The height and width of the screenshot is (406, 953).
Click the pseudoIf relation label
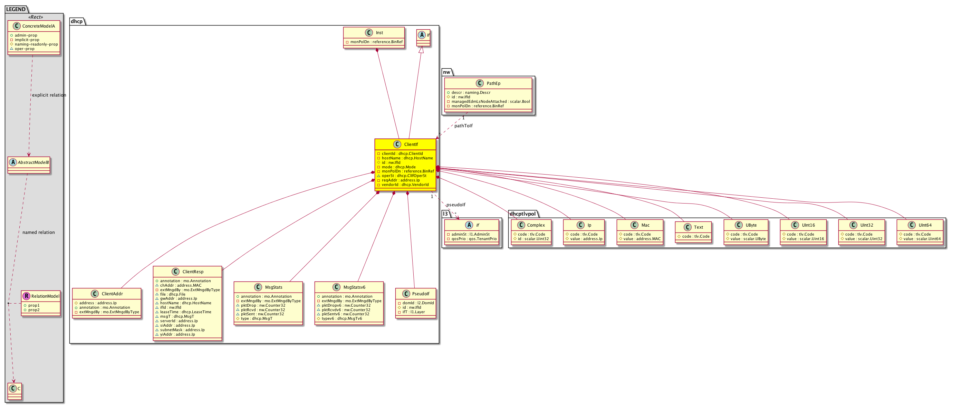coord(455,205)
